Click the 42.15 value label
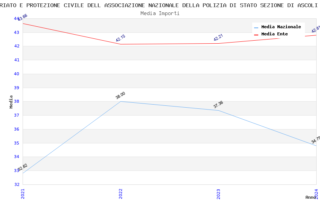This screenshot has height=207, width=320. tap(120, 38)
